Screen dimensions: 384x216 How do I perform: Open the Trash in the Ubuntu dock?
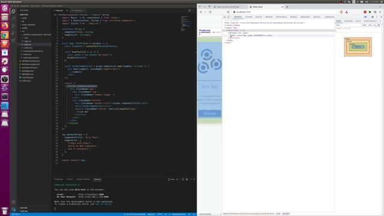click(x=5, y=211)
